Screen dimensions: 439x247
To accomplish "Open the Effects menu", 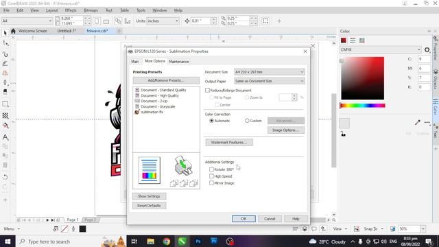I will pyautogui.click(x=71, y=10).
